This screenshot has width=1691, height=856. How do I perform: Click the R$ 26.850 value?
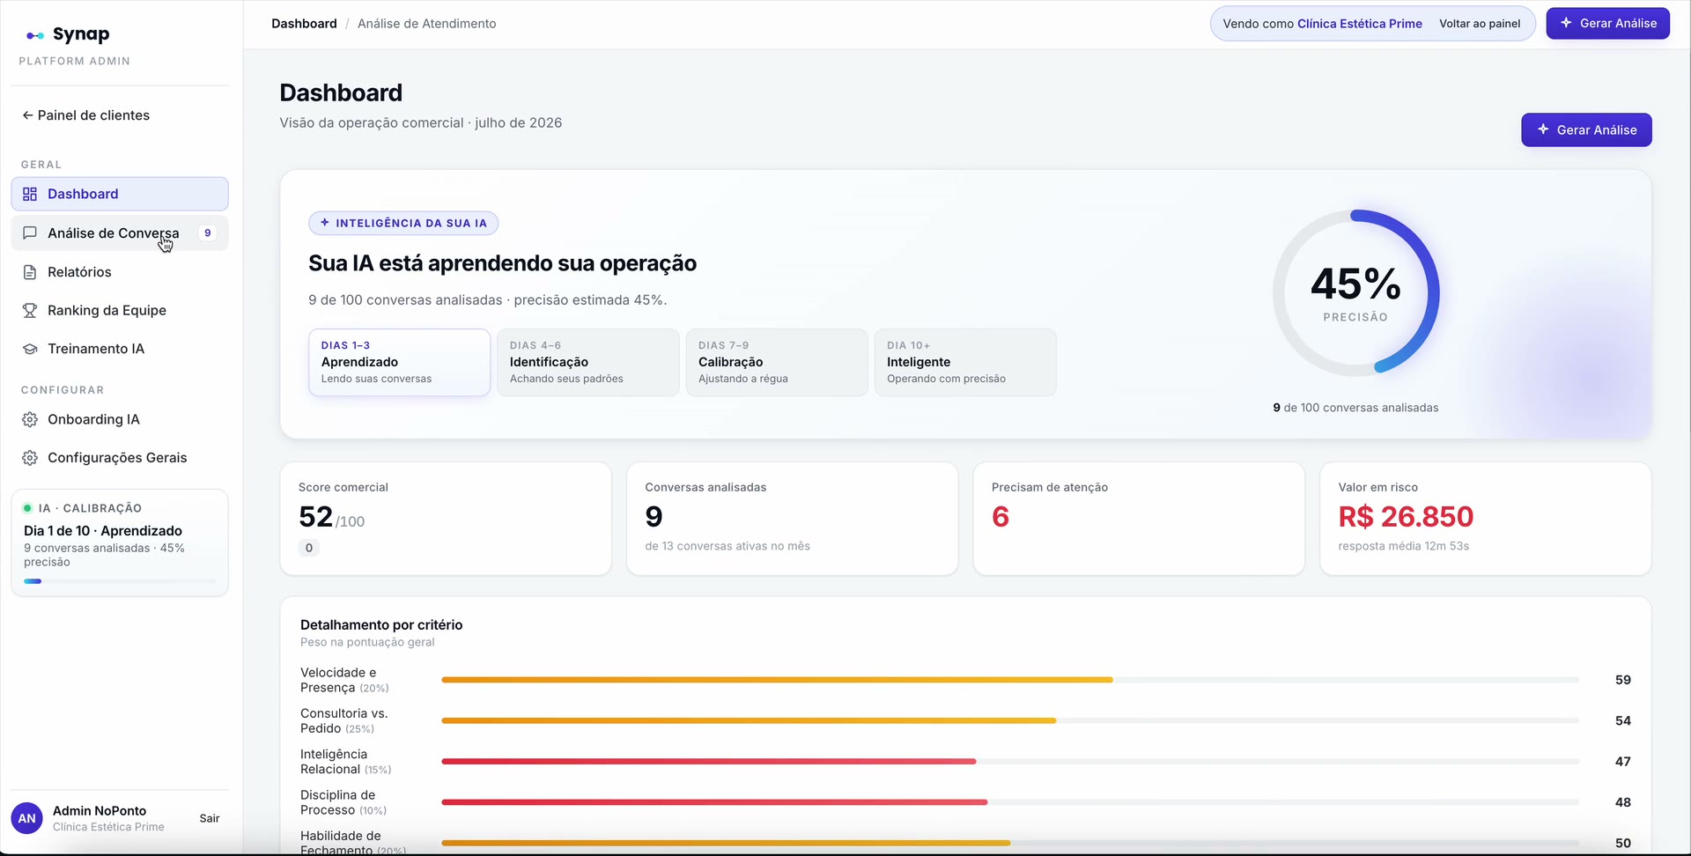pos(1406,516)
